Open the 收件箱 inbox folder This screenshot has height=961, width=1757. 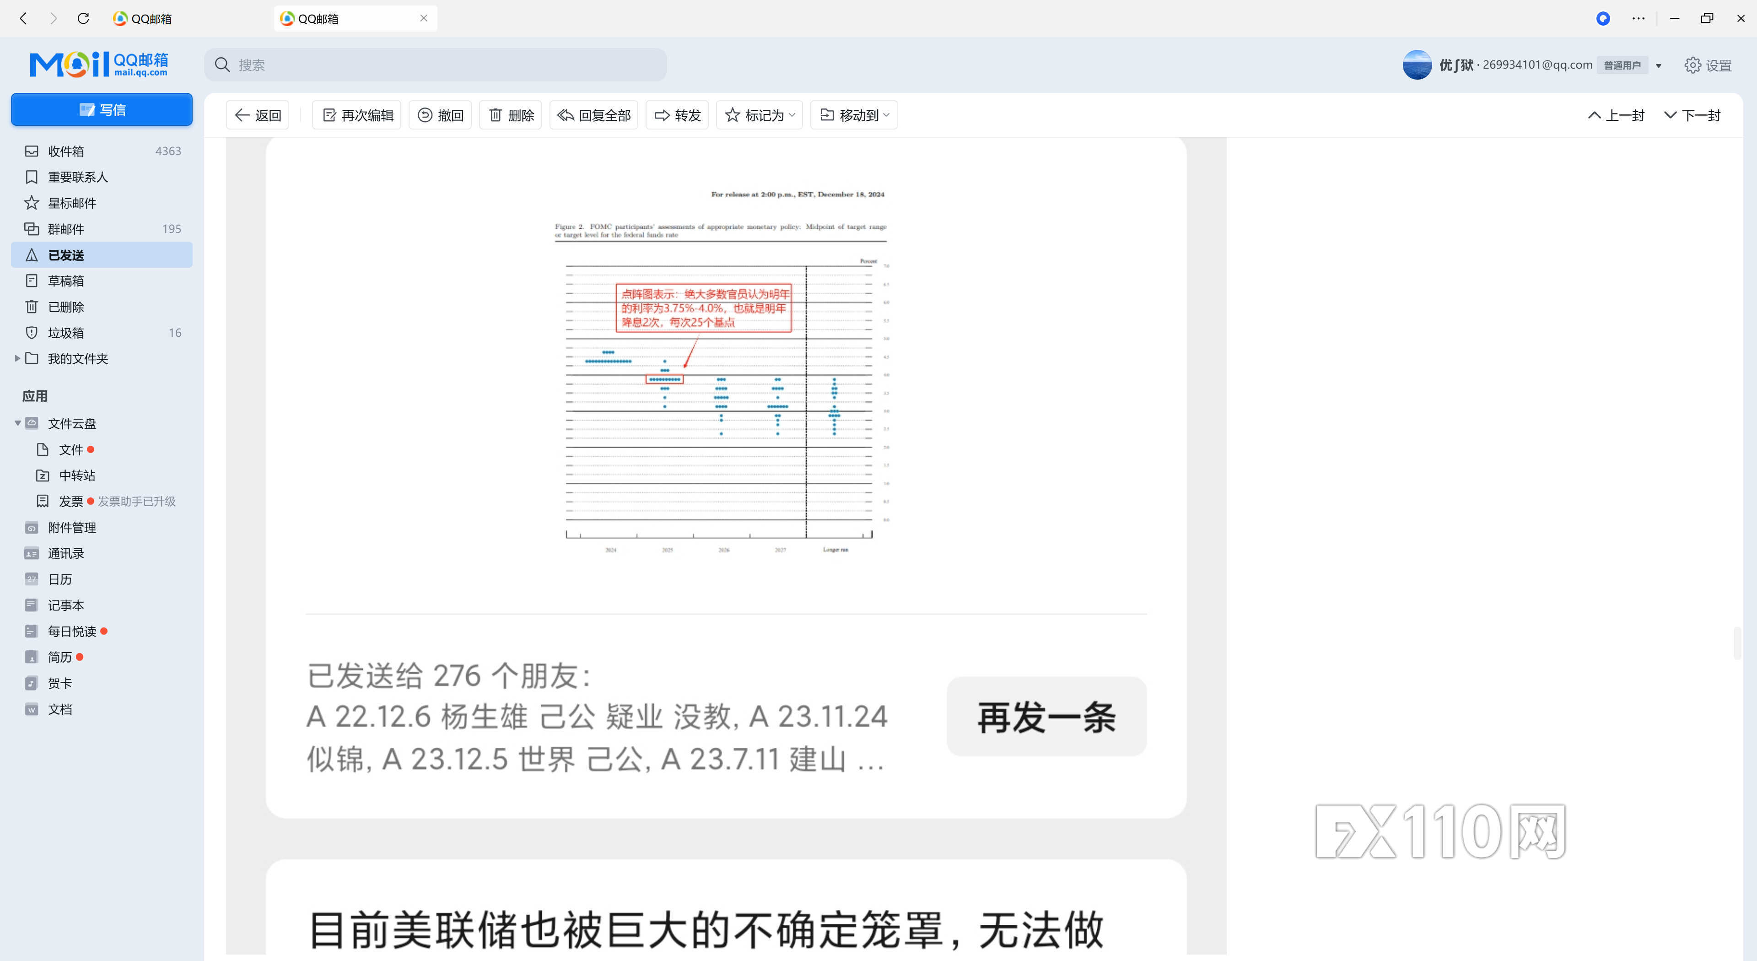(x=102, y=151)
